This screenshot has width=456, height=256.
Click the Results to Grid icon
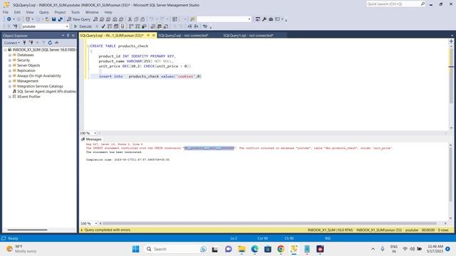pos(160,26)
